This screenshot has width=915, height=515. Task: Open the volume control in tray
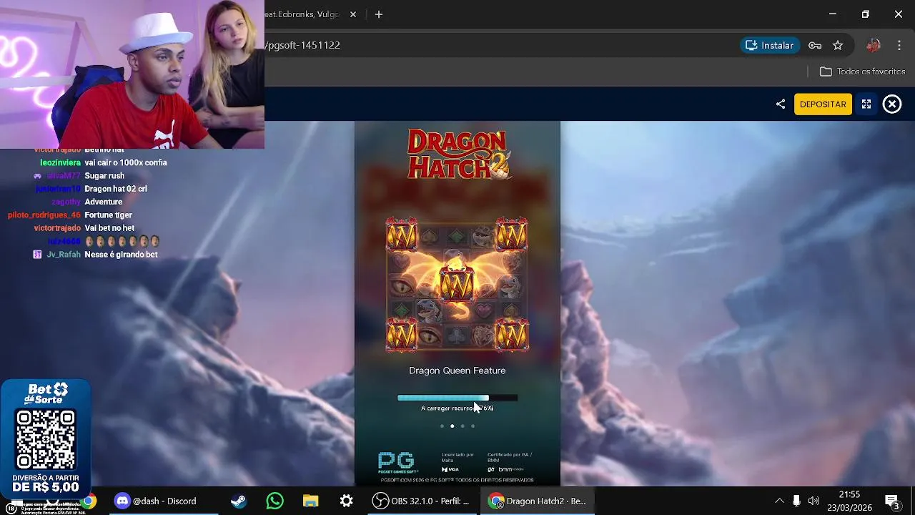point(813,501)
